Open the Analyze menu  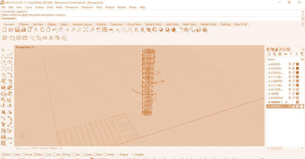110,7
